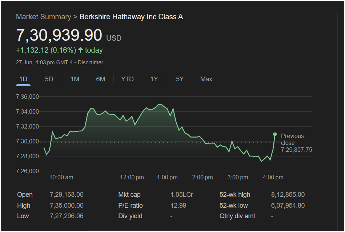345x232 pixels.
Task: Click the 52-wk high value 8,12,855.00
Action: tap(288, 195)
